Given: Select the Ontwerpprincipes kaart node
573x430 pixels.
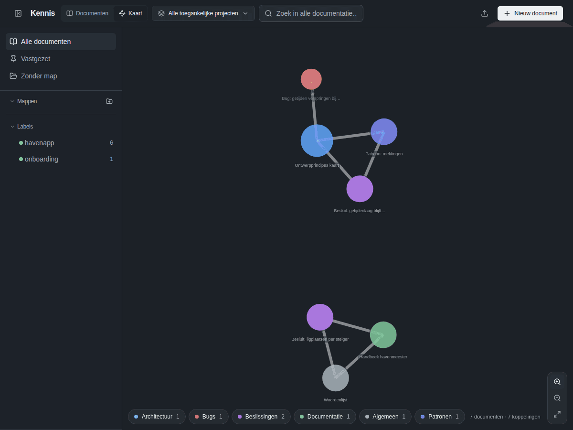Looking at the screenshot, I should click(x=317, y=140).
